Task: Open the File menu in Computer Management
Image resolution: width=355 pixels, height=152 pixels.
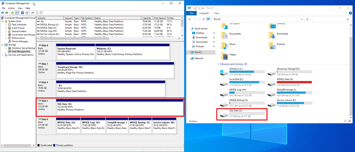Action: coord(3,8)
